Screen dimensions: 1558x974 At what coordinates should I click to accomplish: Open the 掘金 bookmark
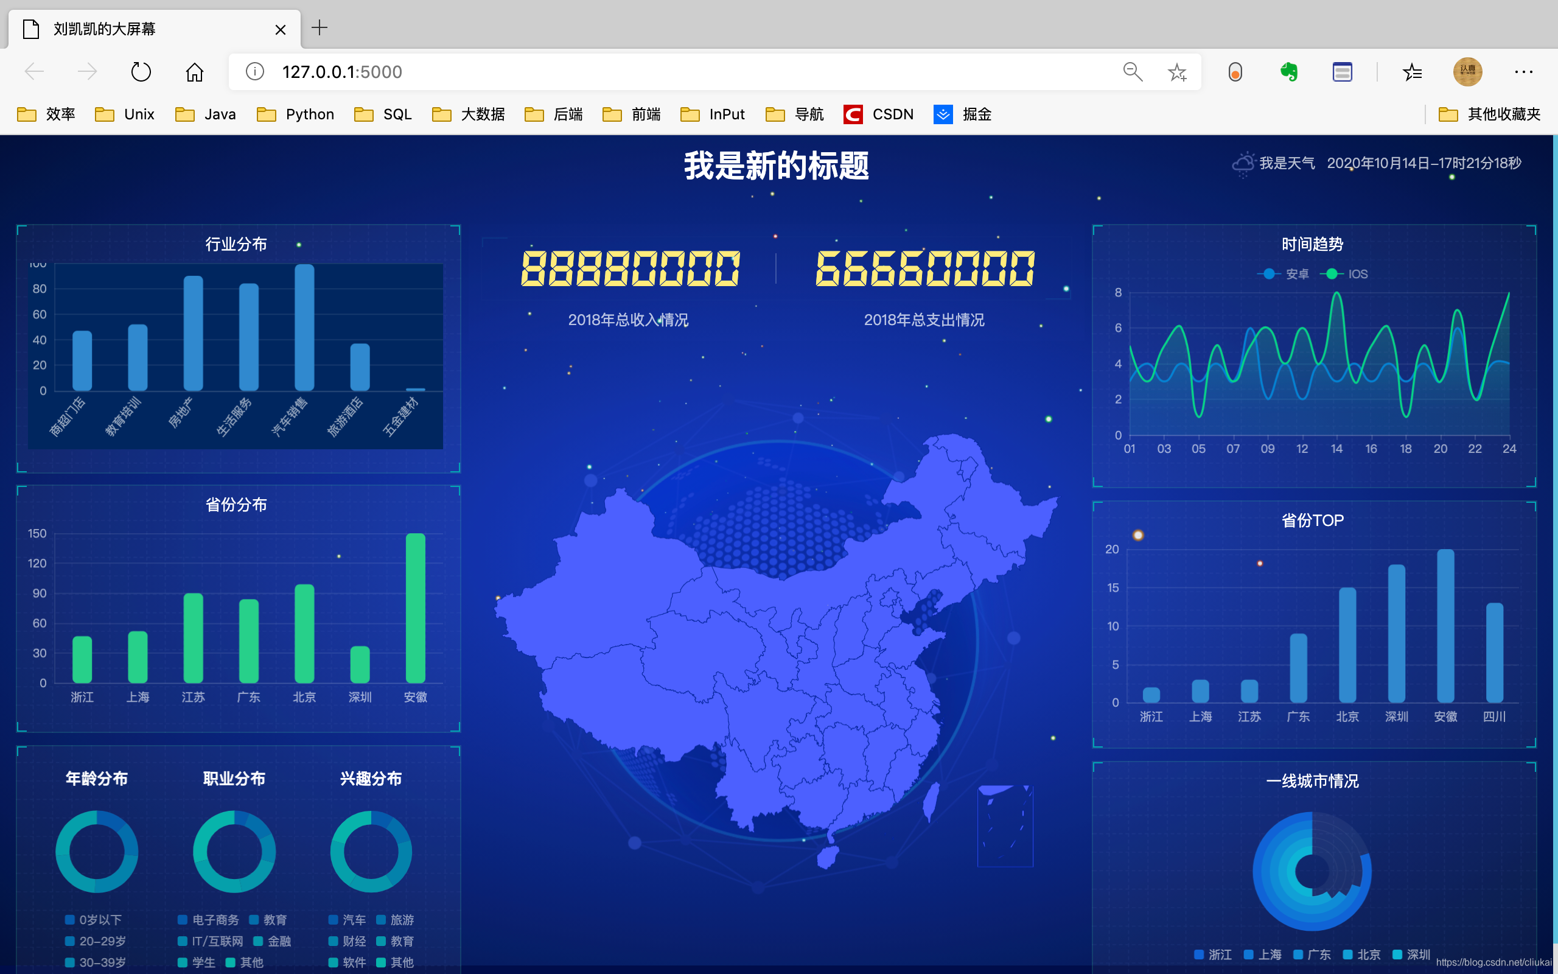[962, 114]
